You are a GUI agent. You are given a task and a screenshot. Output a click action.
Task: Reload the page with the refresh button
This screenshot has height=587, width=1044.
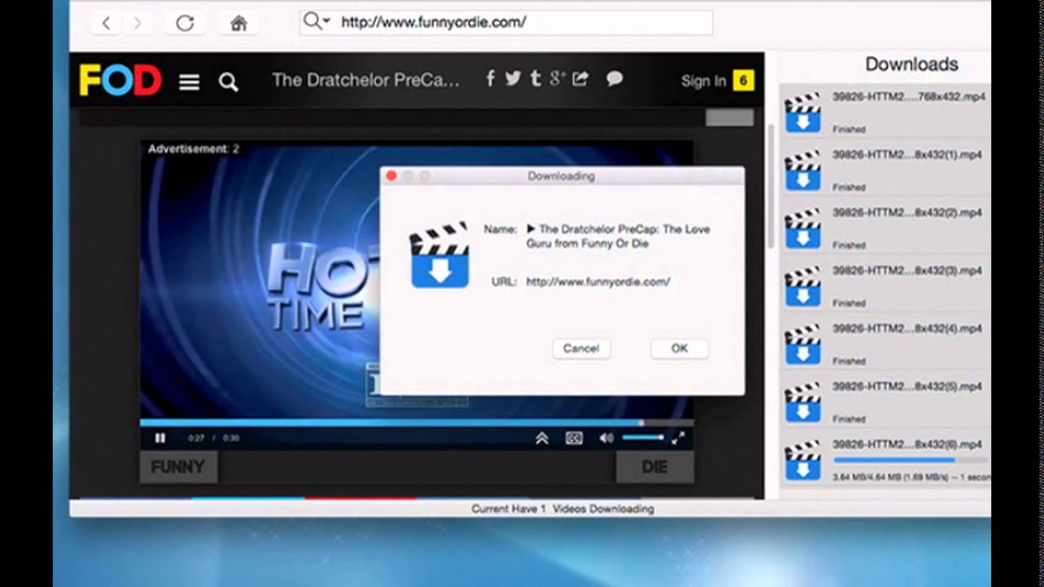click(185, 23)
